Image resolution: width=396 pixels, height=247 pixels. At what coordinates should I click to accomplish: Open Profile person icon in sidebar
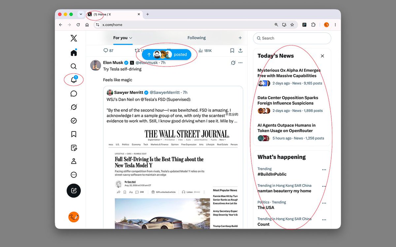(x=74, y=161)
